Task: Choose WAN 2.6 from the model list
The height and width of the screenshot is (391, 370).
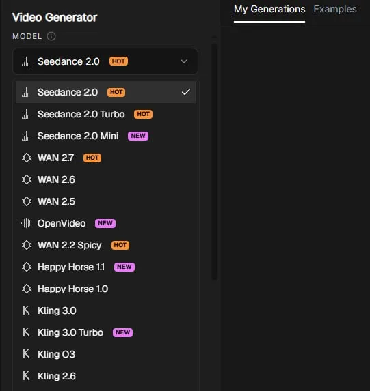Action: (106, 179)
